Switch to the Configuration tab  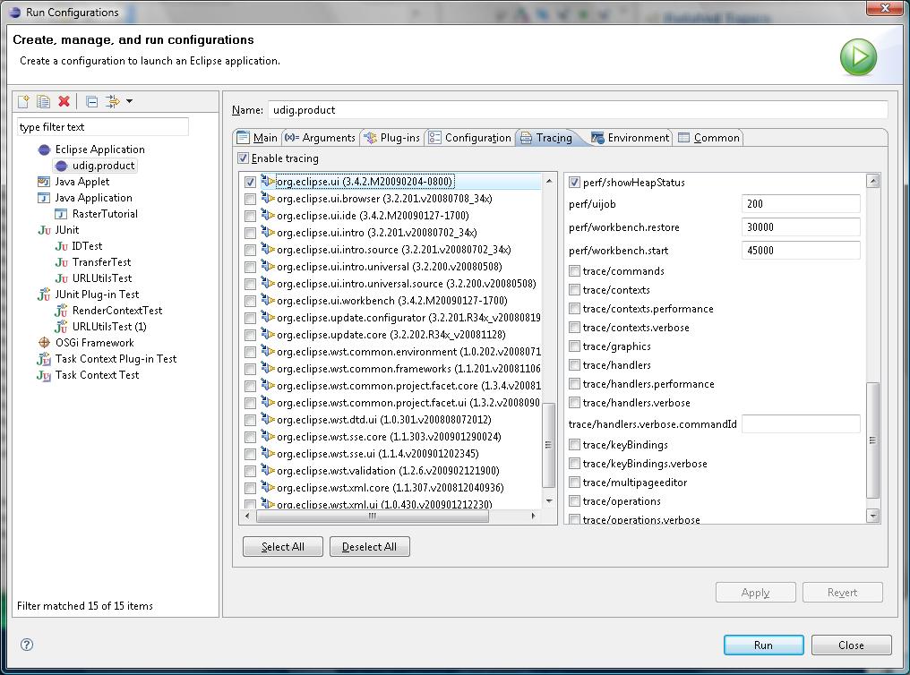tap(470, 138)
